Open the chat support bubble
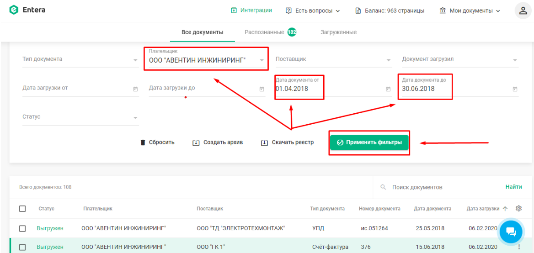Image resolution: width=534 pixels, height=253 pixels. click(x=511, y=231)
